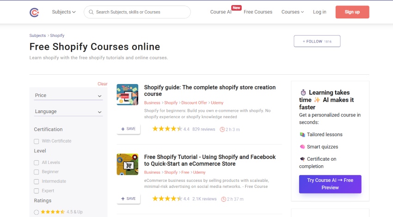Open the Free Shopify Tutorial course title
The image size is (393, 217).
point(210,160)
